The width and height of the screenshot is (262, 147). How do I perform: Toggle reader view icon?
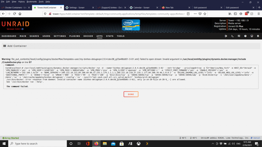(188, 14)
